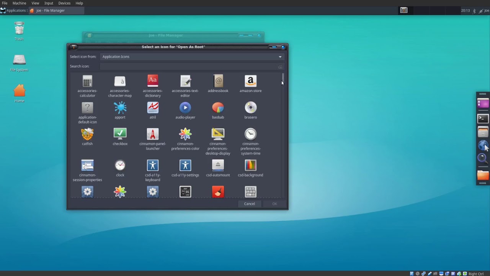Open magnifier search icon in dock
This screenshot has width=490, height=276.
tap(483, 158)
